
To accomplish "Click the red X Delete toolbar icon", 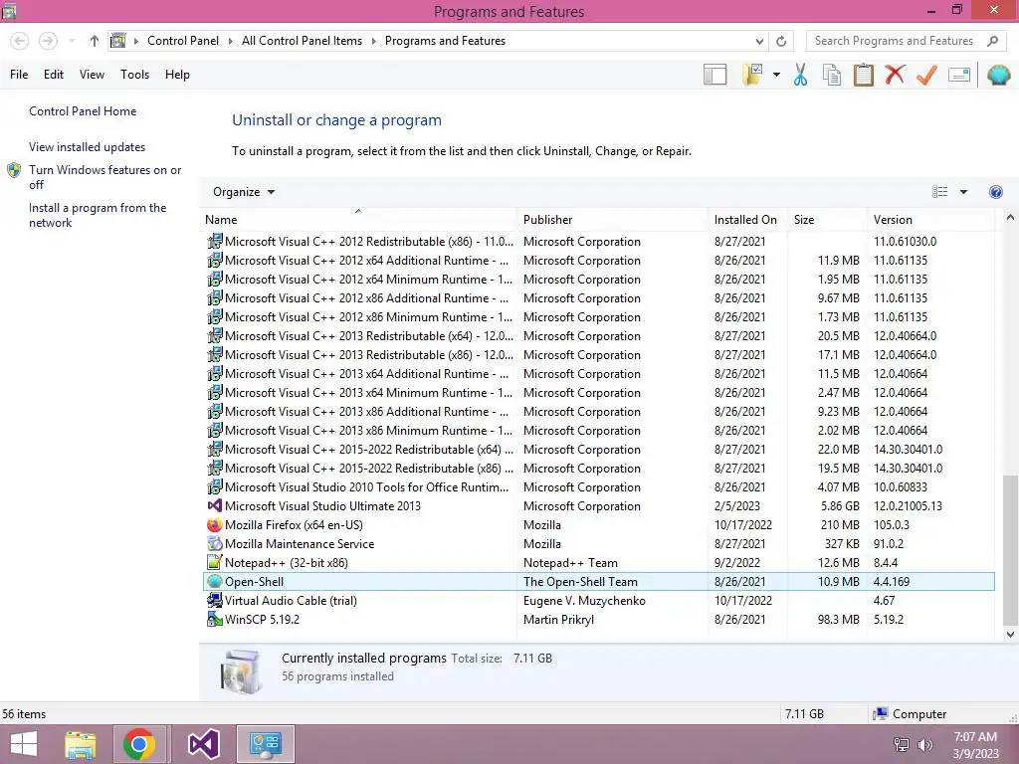I will pos(895,74).
